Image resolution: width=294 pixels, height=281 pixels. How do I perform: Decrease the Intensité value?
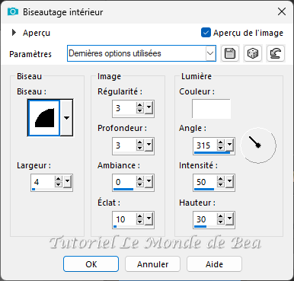pyautogui.click(x=221, y=185)
